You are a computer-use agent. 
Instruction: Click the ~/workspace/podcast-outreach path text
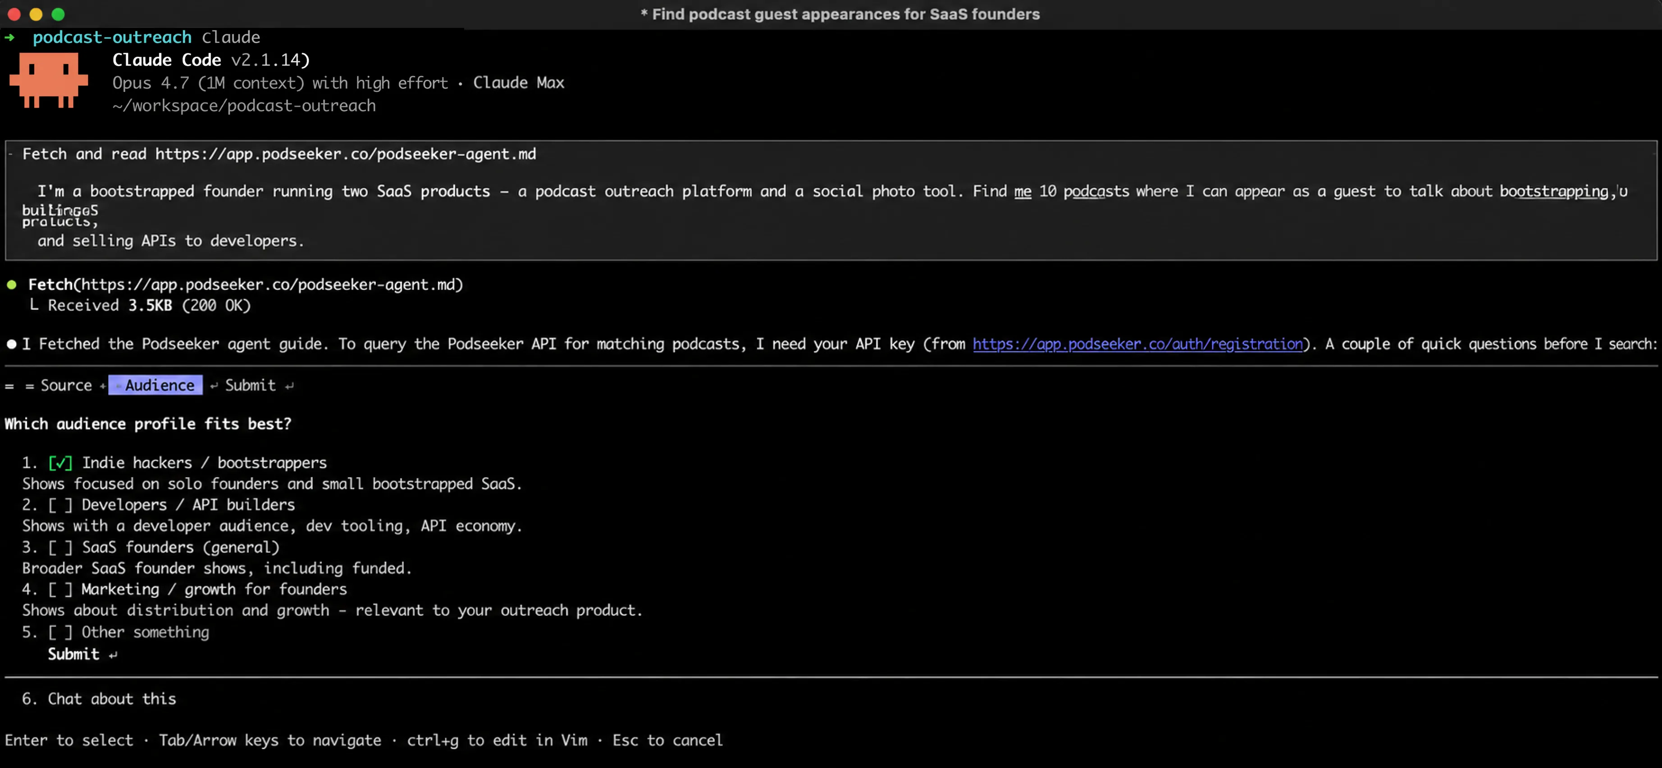click(x=244, y=106)
